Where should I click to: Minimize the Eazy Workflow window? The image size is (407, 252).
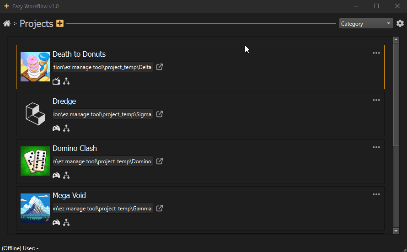(x=356, y=6)
